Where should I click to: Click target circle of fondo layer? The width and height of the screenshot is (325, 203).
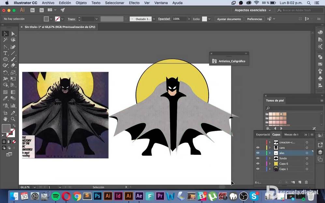coord(307,158)
